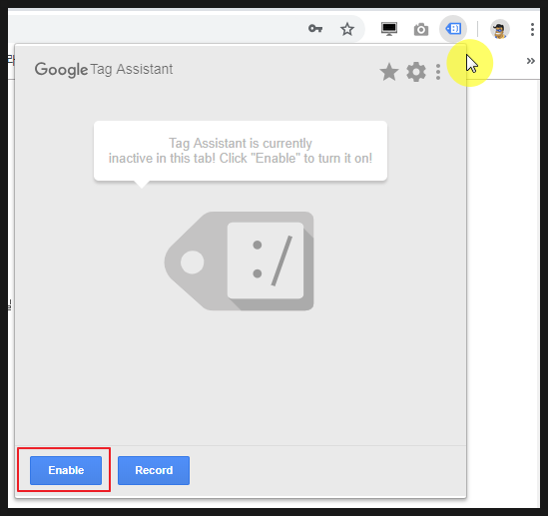Screen dimensions: 548x516
Task: Click the monitor extension icon
Action: [389, 29]
